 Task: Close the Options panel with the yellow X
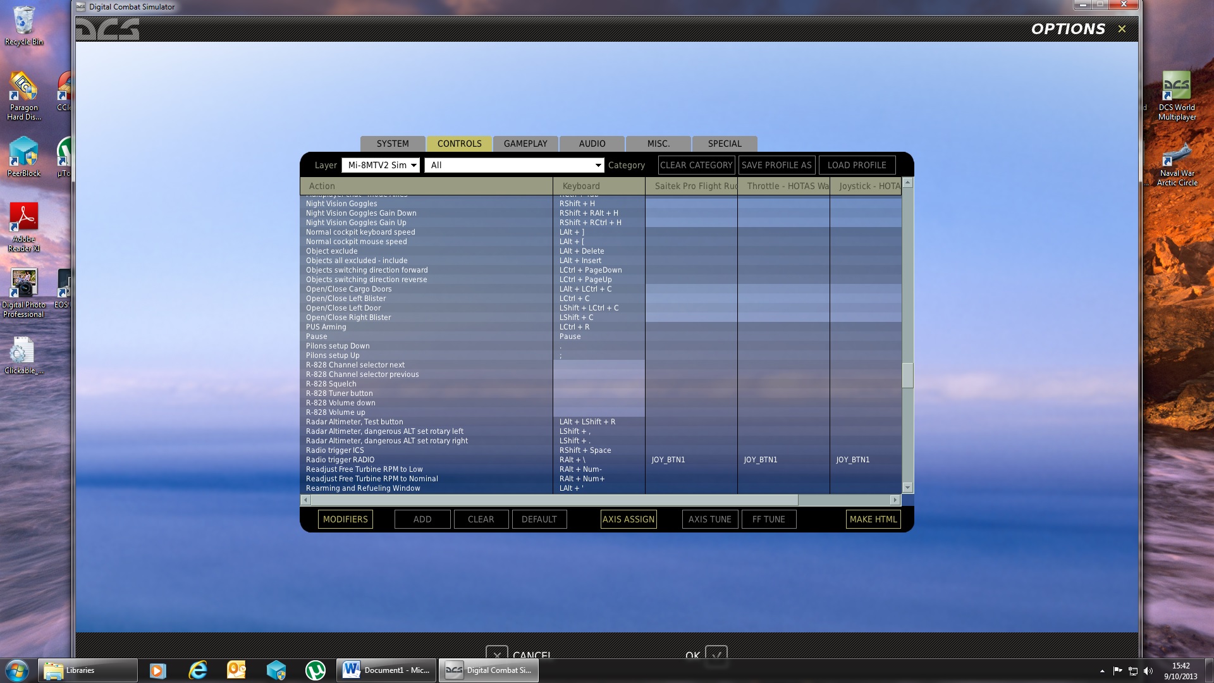click(x=1122, y=29)
